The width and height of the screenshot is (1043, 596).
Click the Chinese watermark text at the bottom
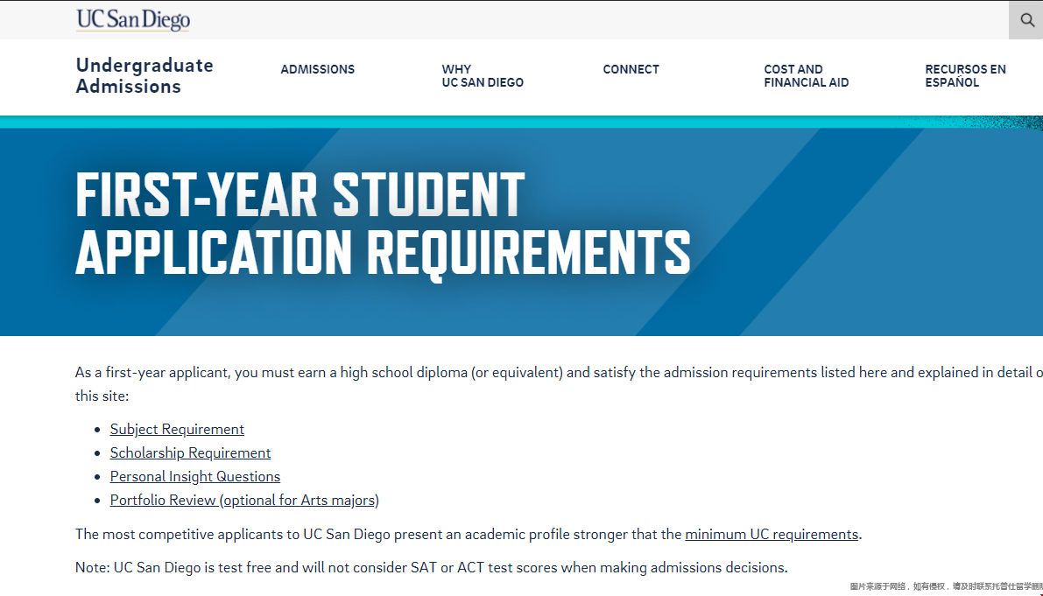946,586
